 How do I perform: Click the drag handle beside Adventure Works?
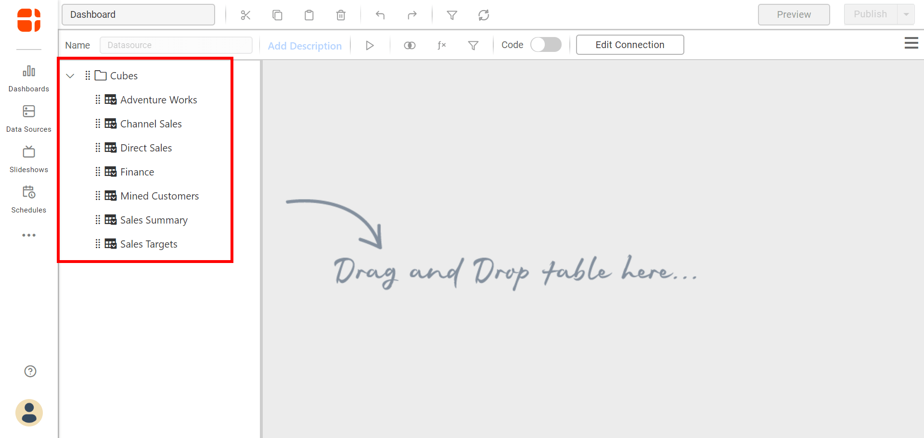coord(98,100)
